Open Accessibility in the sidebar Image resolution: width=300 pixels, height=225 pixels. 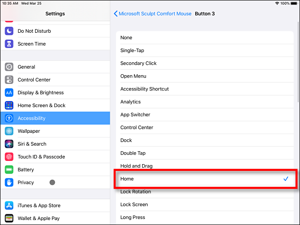coord(55,118)
